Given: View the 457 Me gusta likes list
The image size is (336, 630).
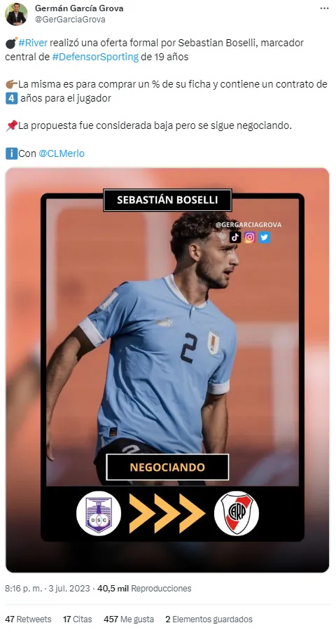Looking at the screenshot, I should [129, 619].
